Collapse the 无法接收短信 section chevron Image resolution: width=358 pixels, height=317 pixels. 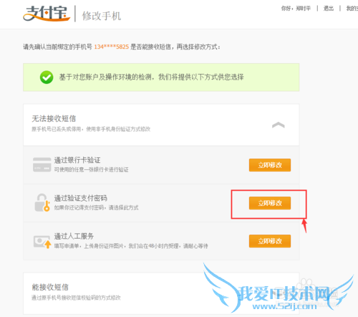tap(279, 125)
